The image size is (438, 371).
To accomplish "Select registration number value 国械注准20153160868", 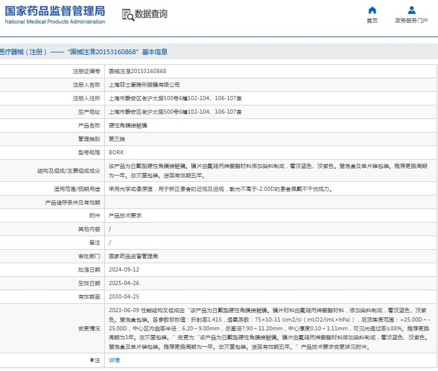I will 137,71.
